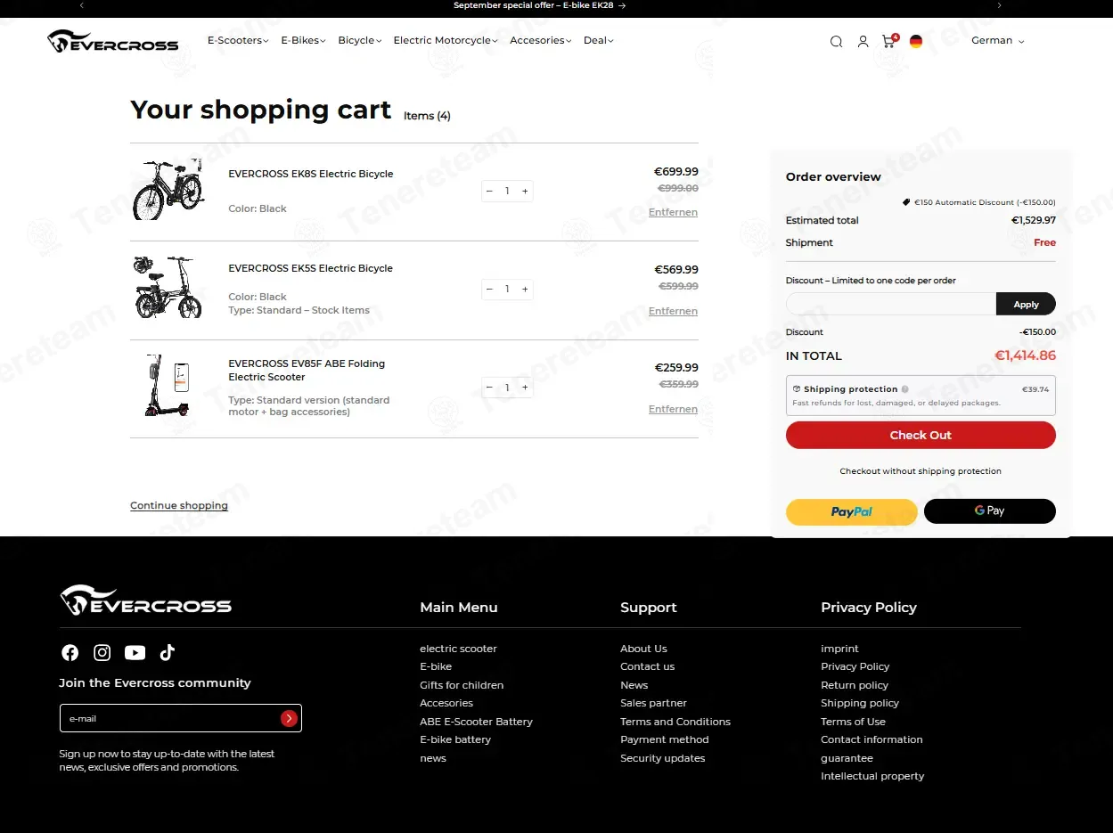
Task: Expand the Electric Motorcycle menu
Action: [x=445, y=40]
